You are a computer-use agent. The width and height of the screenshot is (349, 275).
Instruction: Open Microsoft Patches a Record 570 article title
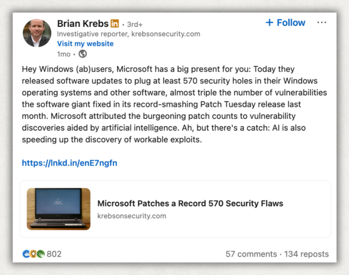pos(190,203)
